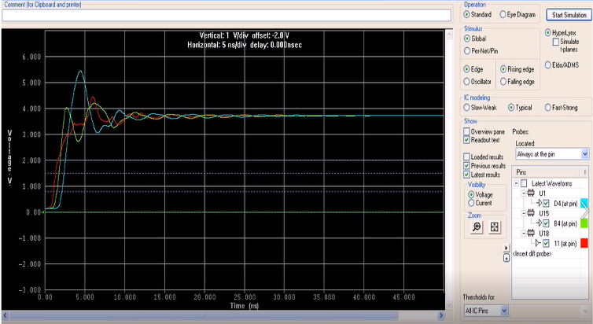Click the D4 driver pin symbol
Screen dimensions: 593x324
click(539, 204)
